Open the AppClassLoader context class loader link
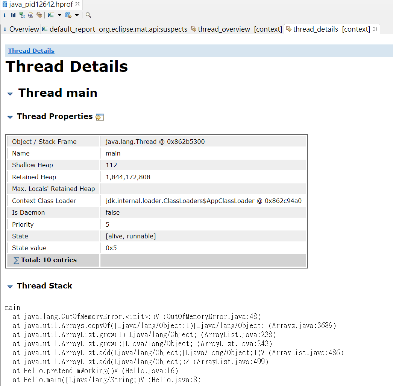 click(203, 201)
